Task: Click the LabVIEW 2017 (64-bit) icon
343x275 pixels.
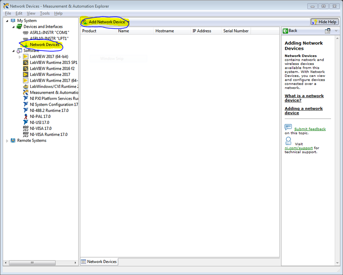Action: pos(26,57)
